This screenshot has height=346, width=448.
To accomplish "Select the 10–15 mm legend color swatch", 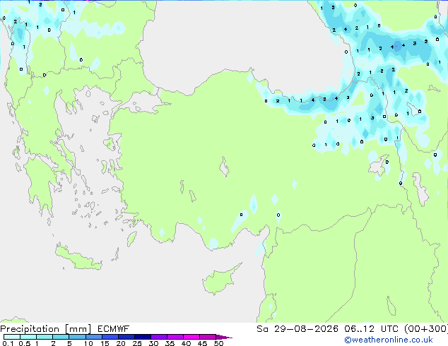I will pos(93,337).
